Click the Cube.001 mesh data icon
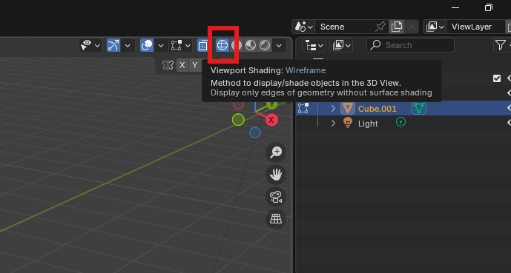The width and height of the screenshot is (511, 273). 419,108
